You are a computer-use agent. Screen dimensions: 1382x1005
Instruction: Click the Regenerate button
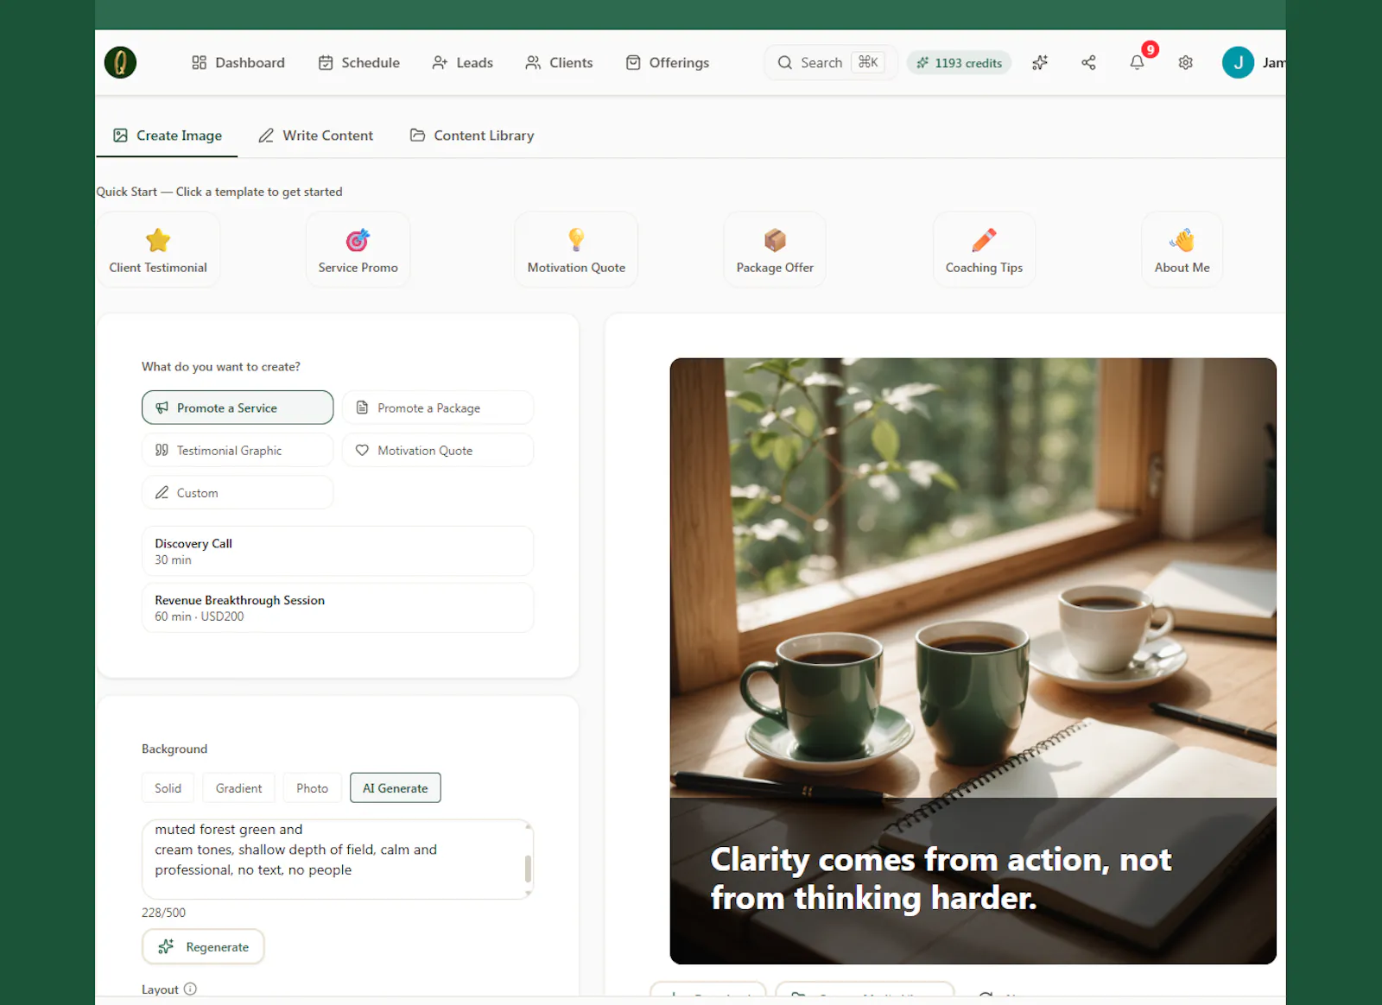coord(203,946)
